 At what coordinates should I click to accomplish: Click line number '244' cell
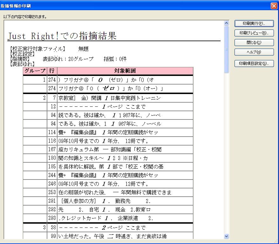coord(52,175)
